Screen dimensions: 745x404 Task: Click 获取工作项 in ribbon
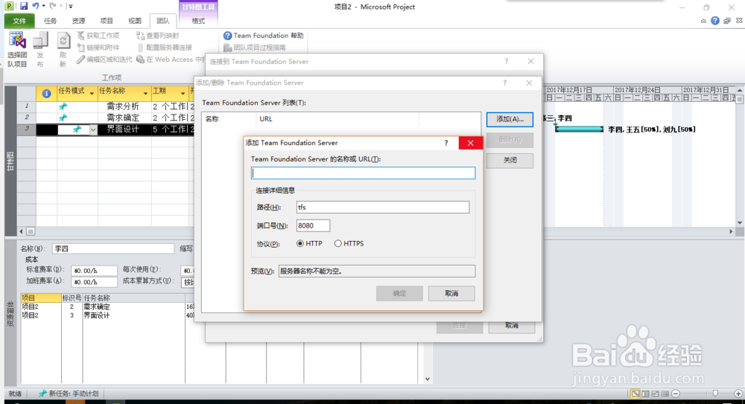(x=98, y=36)
